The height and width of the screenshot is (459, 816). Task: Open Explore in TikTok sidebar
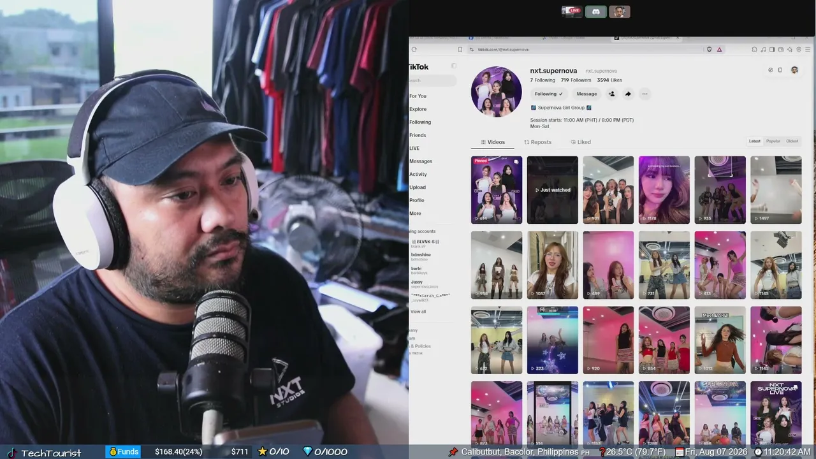418,109
